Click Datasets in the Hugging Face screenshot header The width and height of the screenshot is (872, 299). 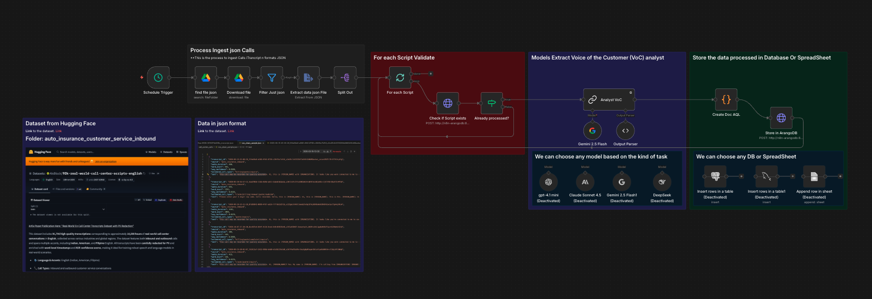tap(166, 152)
